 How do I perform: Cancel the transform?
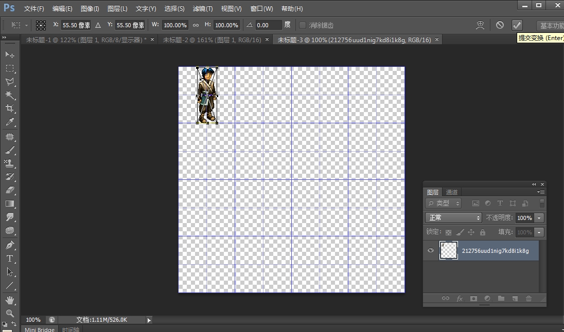(x=500, y=25)
